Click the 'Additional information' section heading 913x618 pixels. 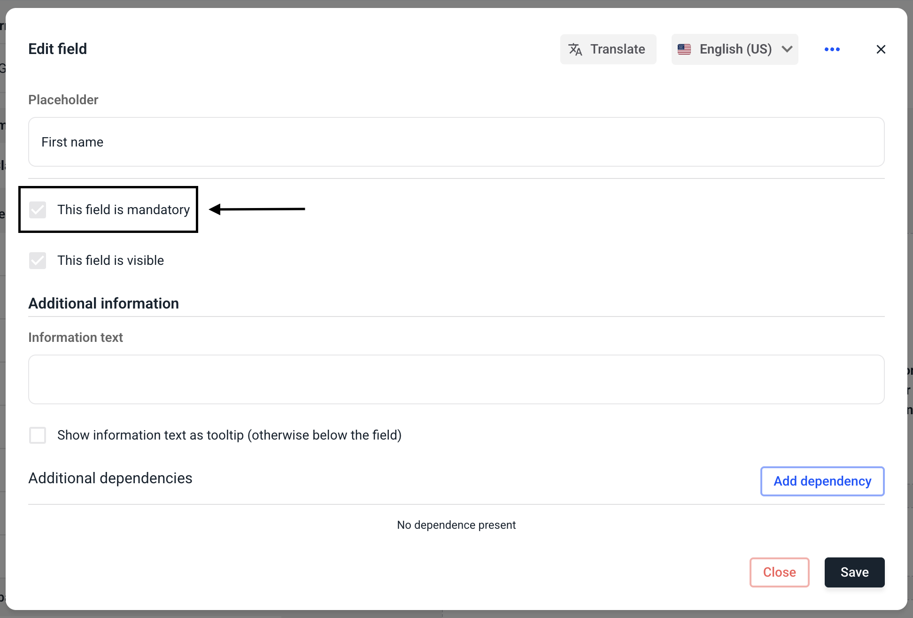click(x=103, y=304)
